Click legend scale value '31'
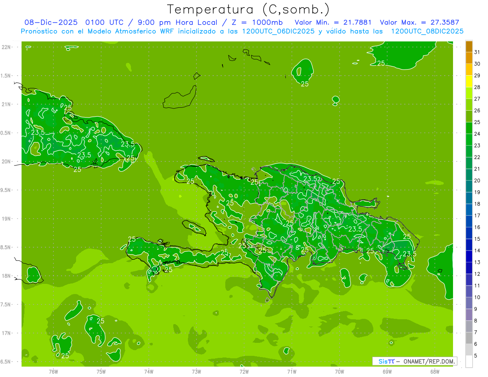Screen dimensions: 488x377 click(477, 52)
